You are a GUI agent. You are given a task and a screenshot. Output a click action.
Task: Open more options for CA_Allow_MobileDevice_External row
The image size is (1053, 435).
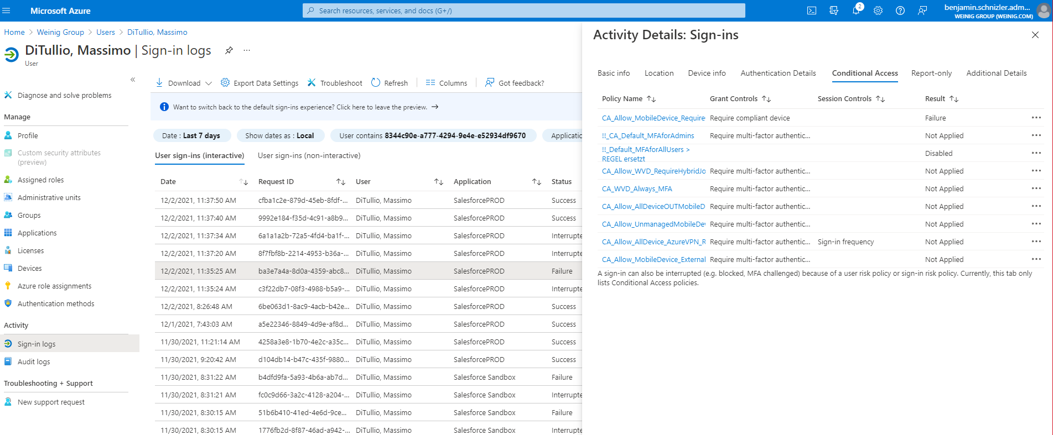[1036, 259]
